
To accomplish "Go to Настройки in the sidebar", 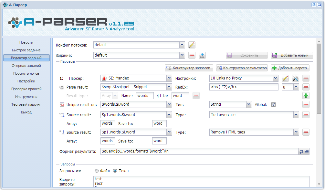I will pos(26,81).
